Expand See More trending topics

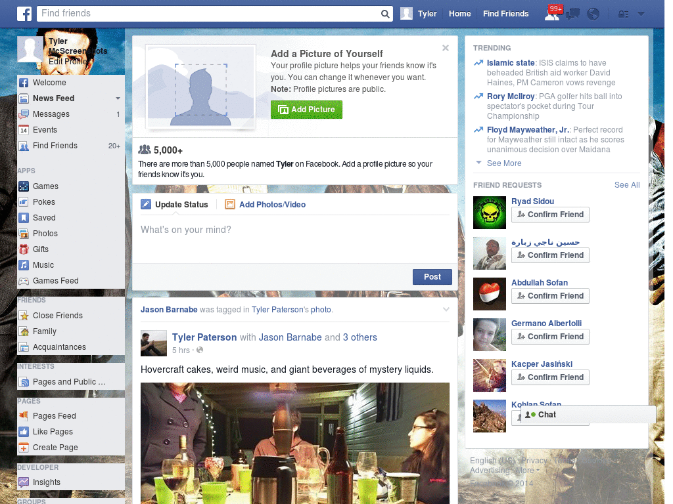coord(504,163)
